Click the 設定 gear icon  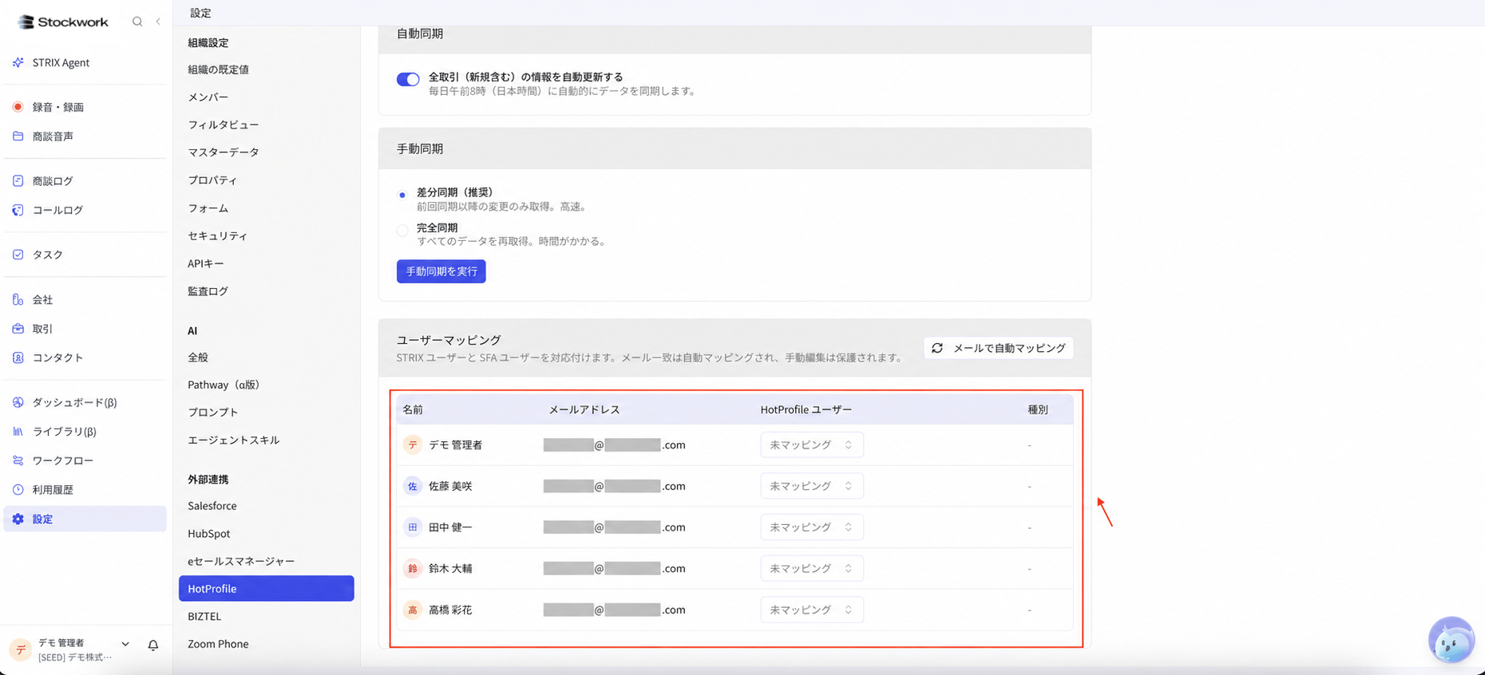point(18,519)
